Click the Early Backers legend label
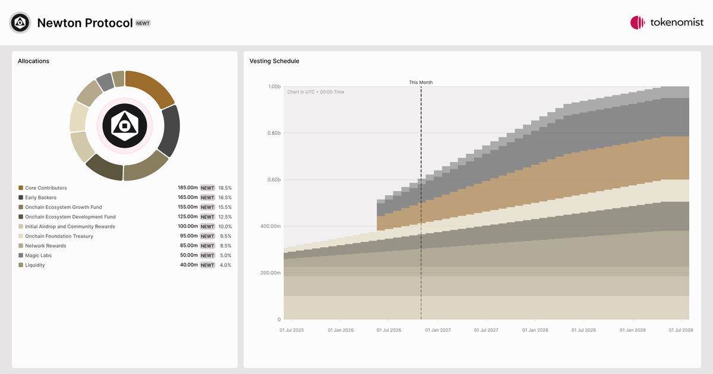Screen dimensions: 713x374 (40, 197)
